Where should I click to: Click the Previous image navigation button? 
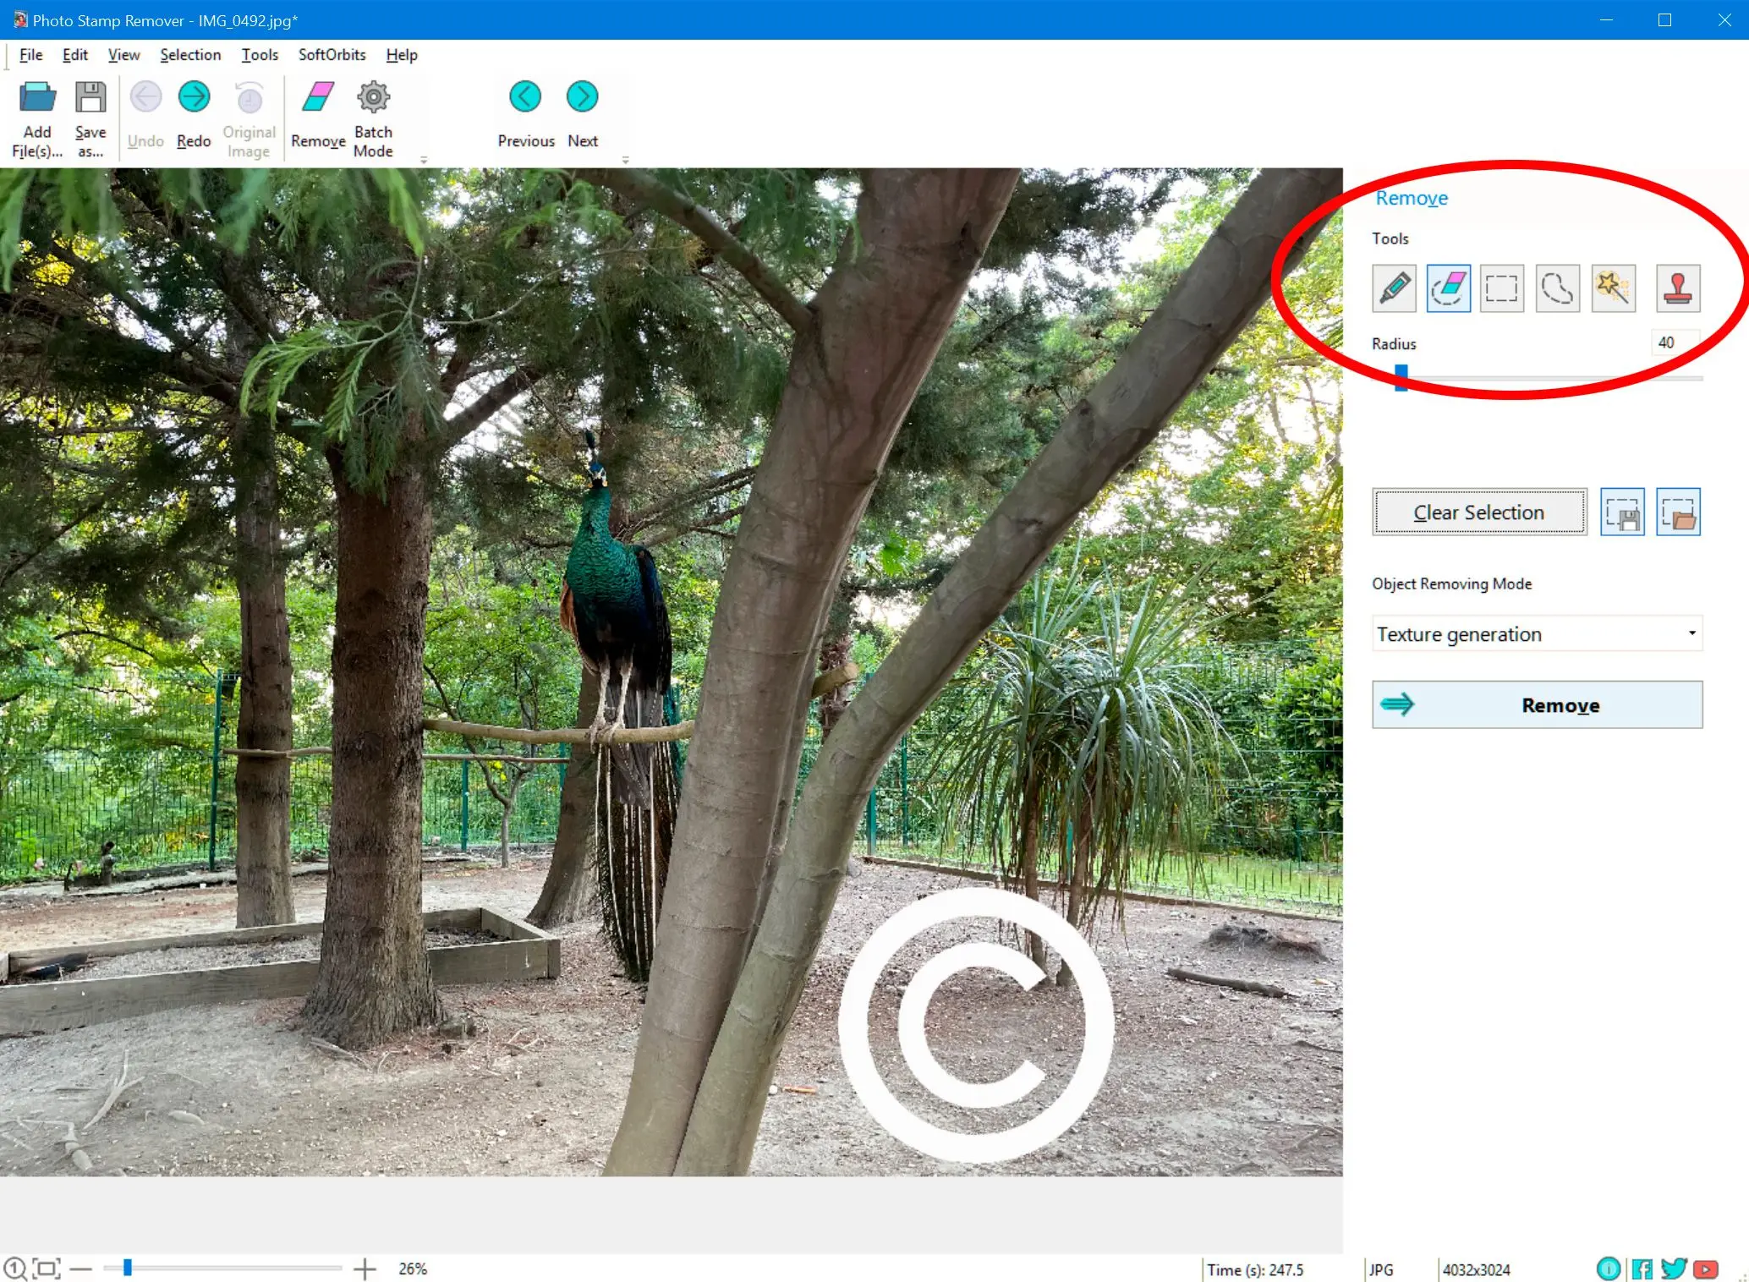[525, 95]
